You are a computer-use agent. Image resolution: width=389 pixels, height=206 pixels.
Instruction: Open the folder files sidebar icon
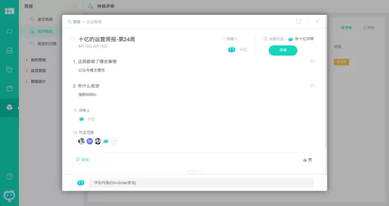pos(9,69)
